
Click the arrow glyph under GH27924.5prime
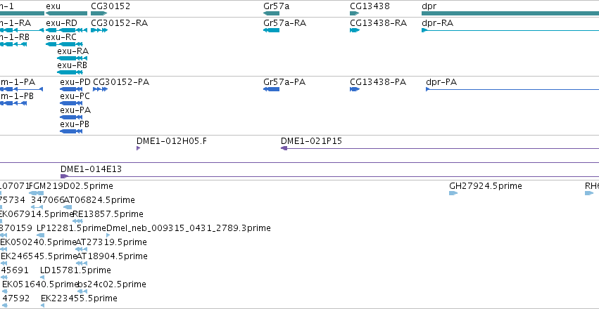point(453,193)
